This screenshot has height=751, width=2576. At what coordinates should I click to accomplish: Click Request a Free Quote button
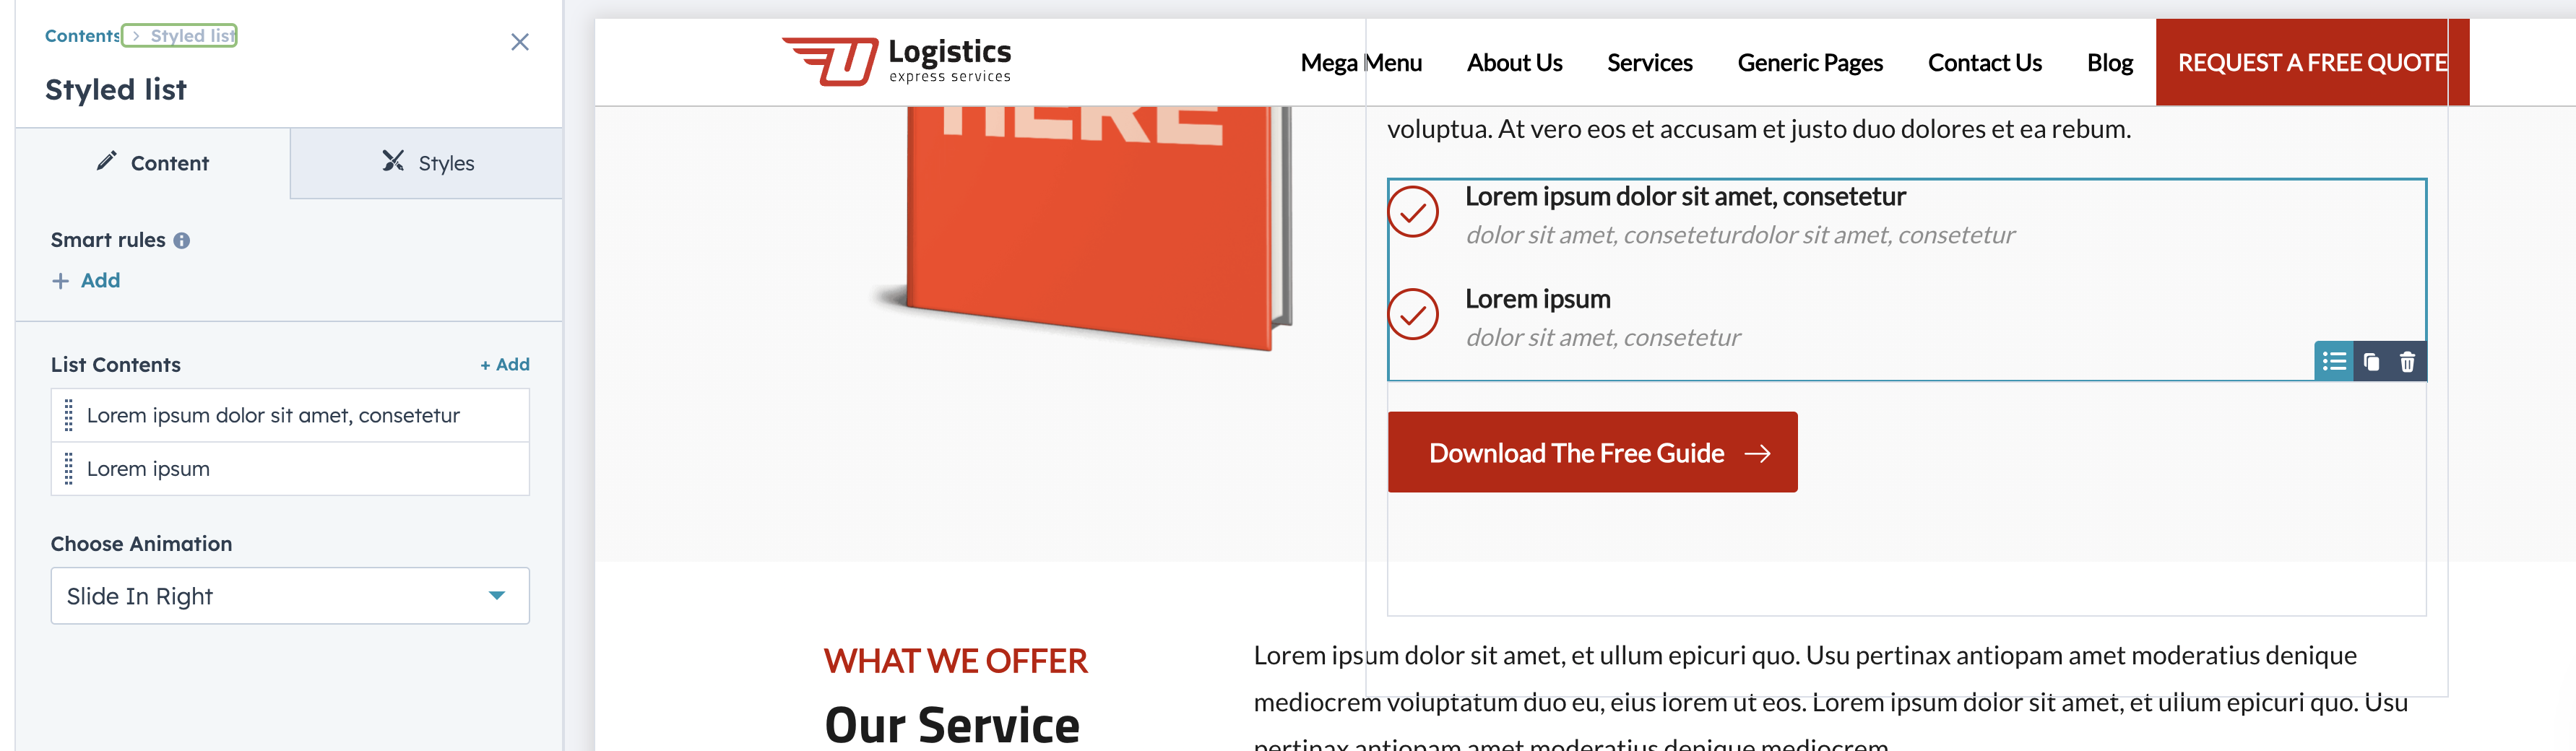[x=2312, y=63]
